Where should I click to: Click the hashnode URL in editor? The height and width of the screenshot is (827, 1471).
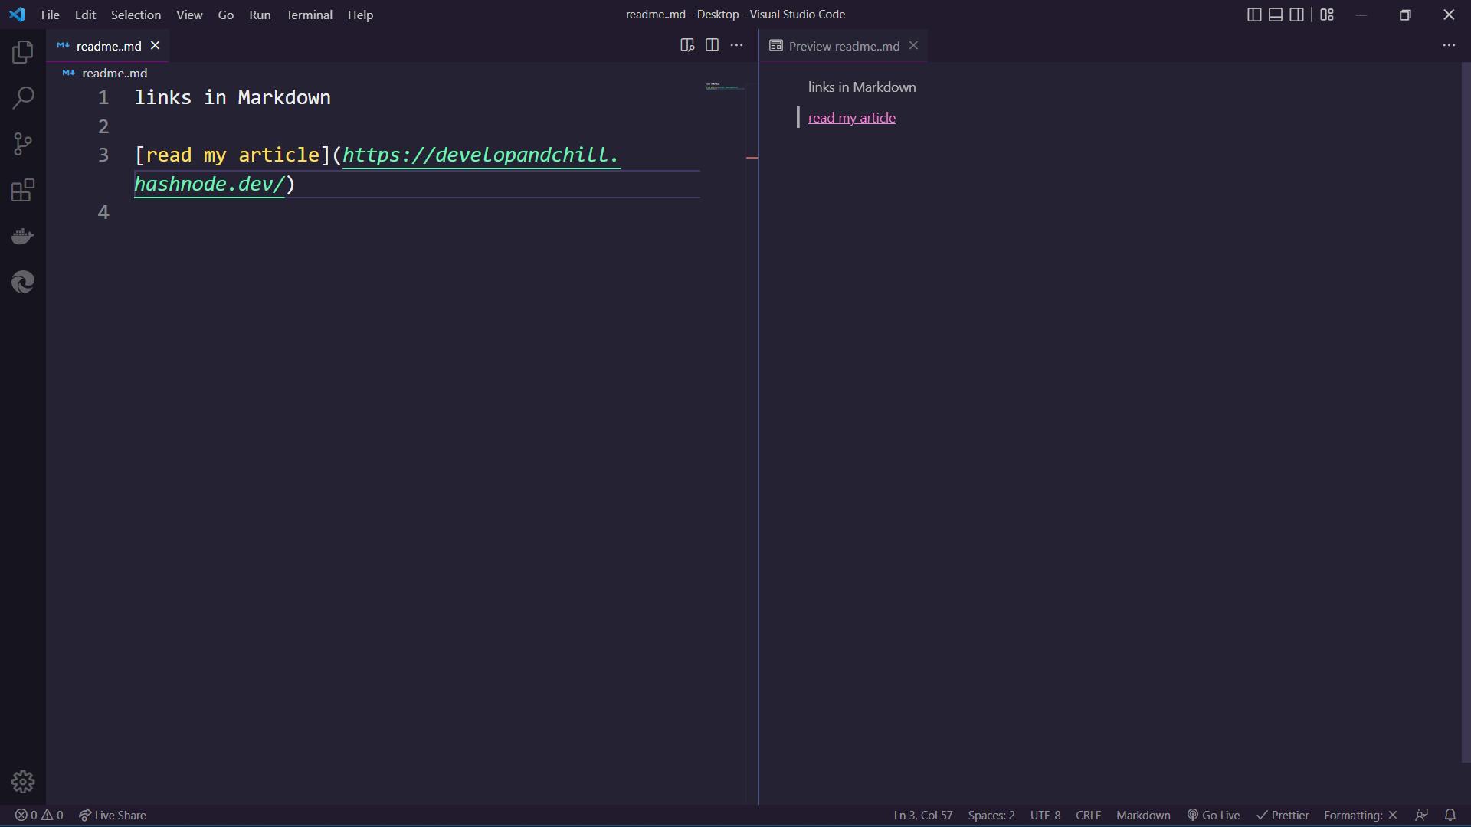click(x=480, y=155)
